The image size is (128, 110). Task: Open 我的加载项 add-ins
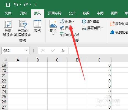pos(119,32)
